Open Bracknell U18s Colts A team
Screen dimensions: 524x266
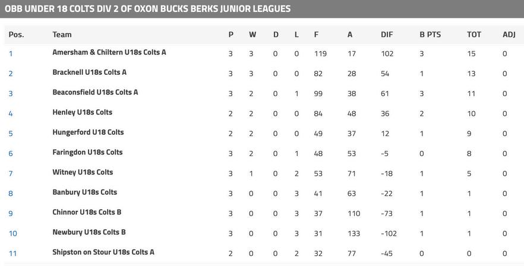pyautogui.click(x=89, y=72)
